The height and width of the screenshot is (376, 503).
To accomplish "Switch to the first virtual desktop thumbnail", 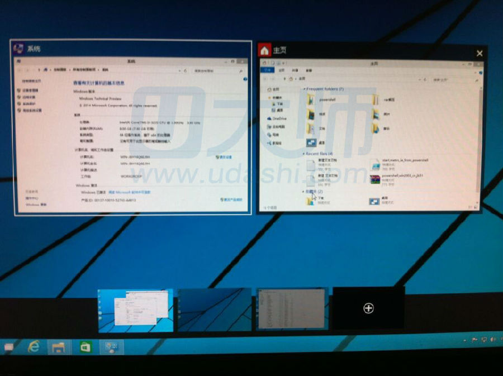I will tap(136, 310).
